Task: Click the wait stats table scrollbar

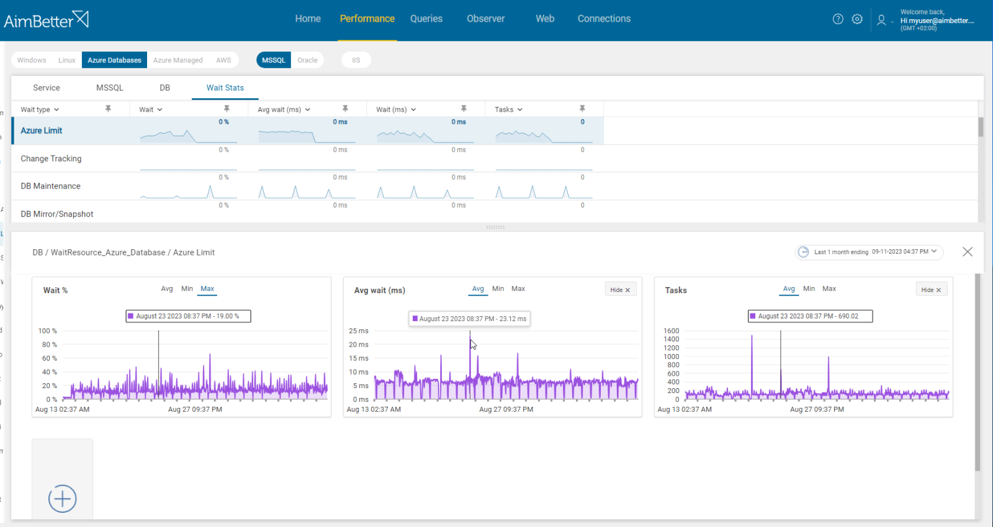Action: 981,126
